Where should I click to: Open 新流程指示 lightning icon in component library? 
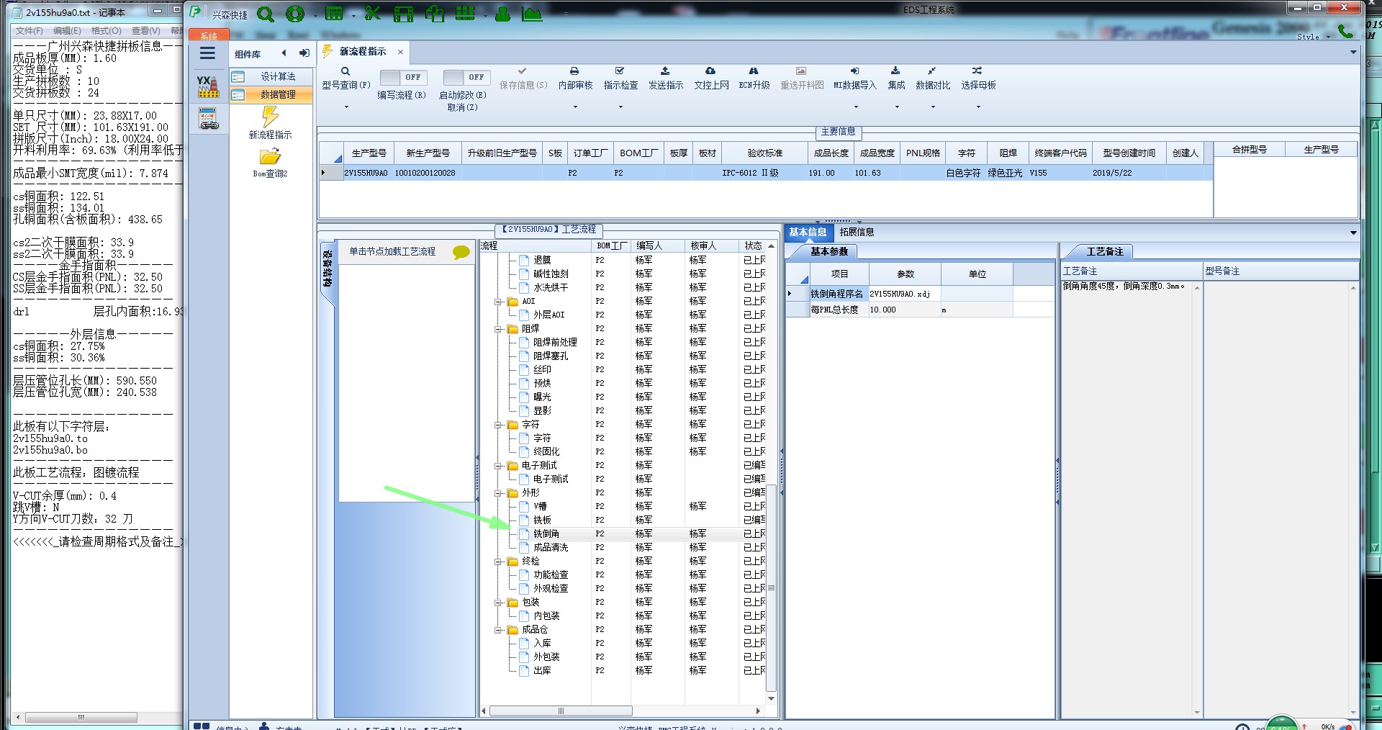[x=270, y=117]
